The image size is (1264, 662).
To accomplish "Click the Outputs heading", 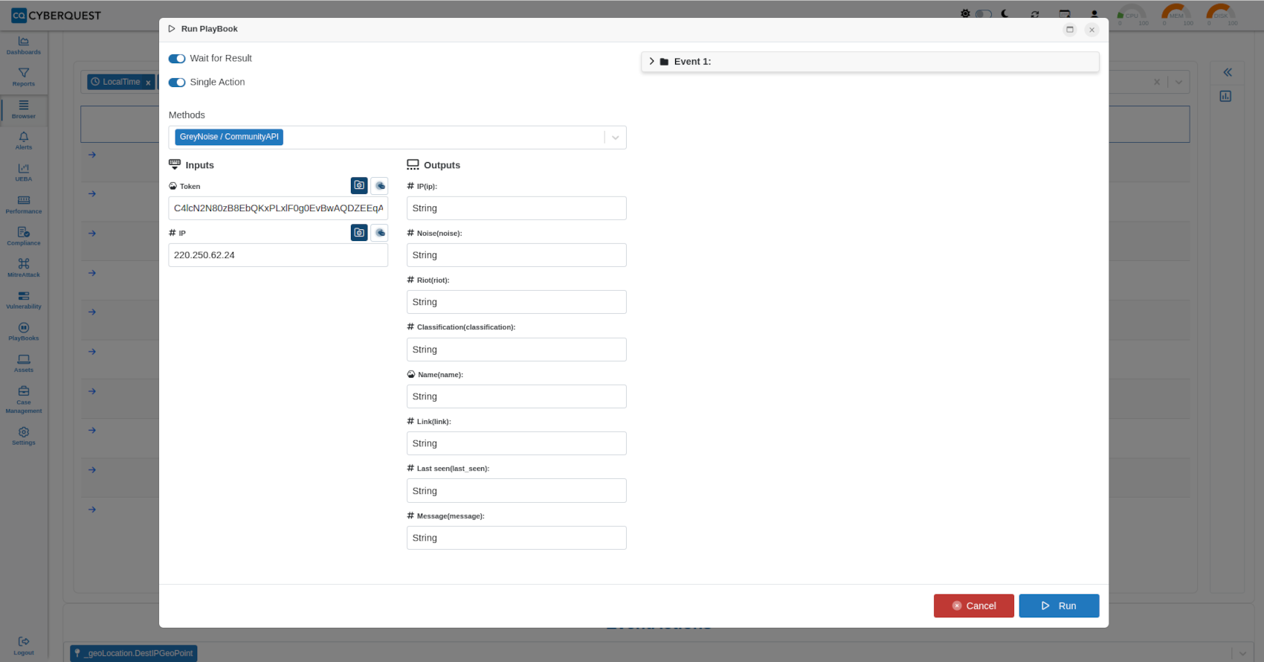I will 442,165.
